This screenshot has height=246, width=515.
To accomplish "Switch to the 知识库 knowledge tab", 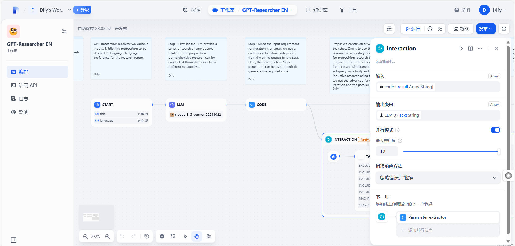I will 317,10.
